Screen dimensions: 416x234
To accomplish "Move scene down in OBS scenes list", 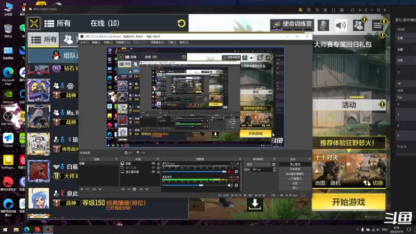I will coord(100,189).
